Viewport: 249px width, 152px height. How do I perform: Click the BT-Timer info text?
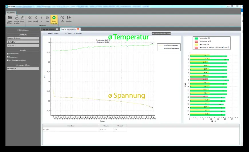coord(79,33)
